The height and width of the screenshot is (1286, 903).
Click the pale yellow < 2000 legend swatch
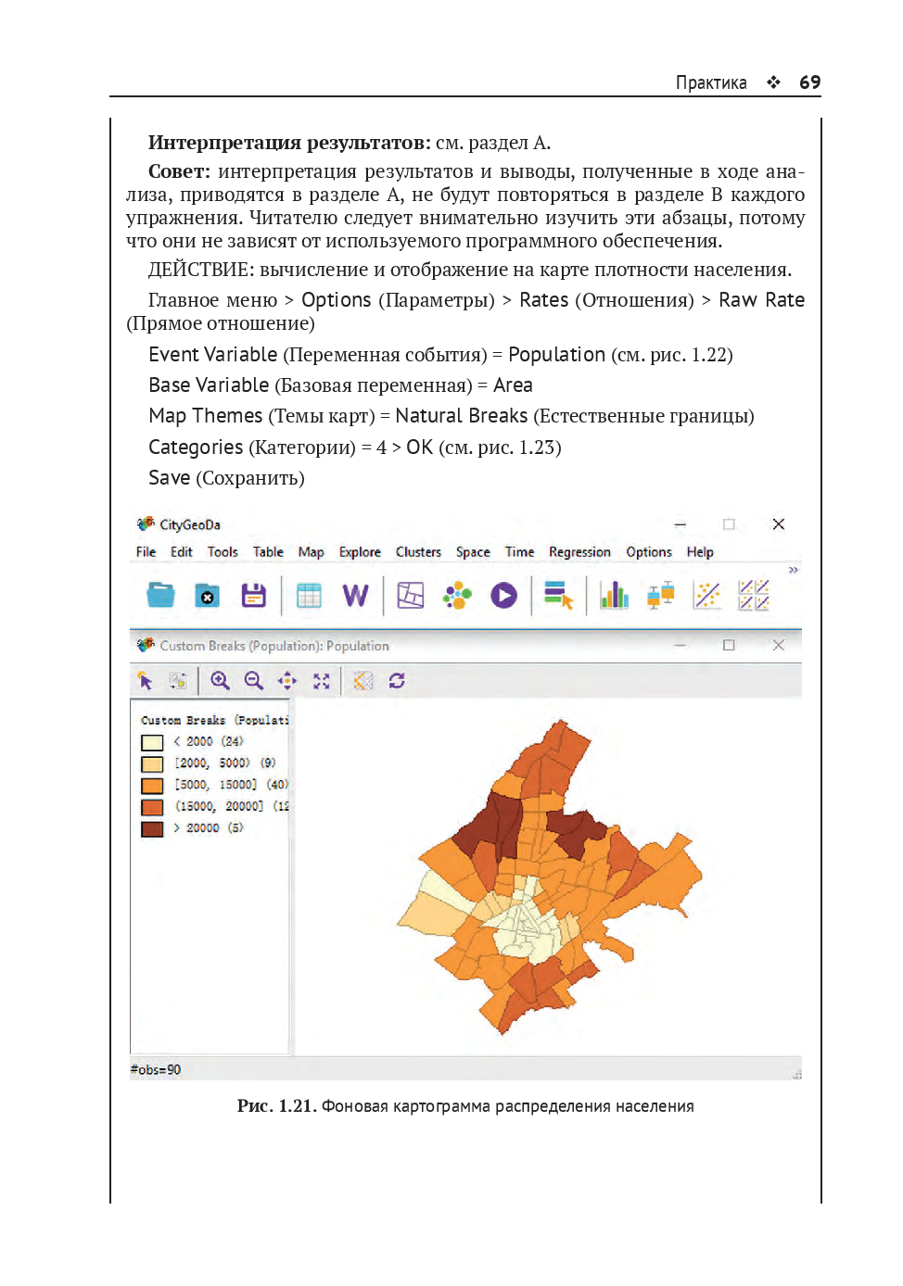152,742
